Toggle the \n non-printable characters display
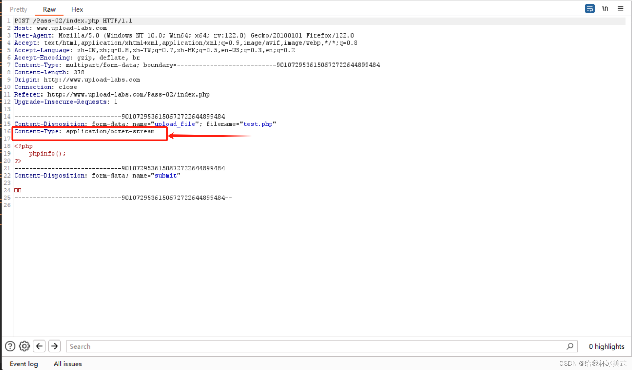 (x=605, y=8)
